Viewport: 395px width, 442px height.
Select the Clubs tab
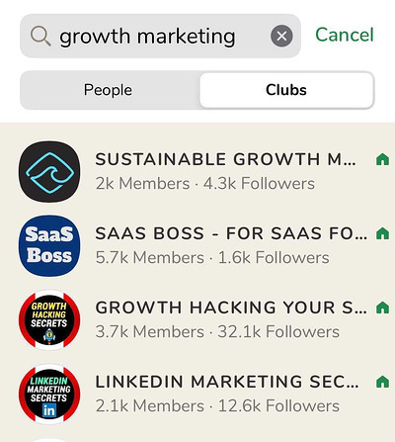pyautogui.click(x=286, y=90)
